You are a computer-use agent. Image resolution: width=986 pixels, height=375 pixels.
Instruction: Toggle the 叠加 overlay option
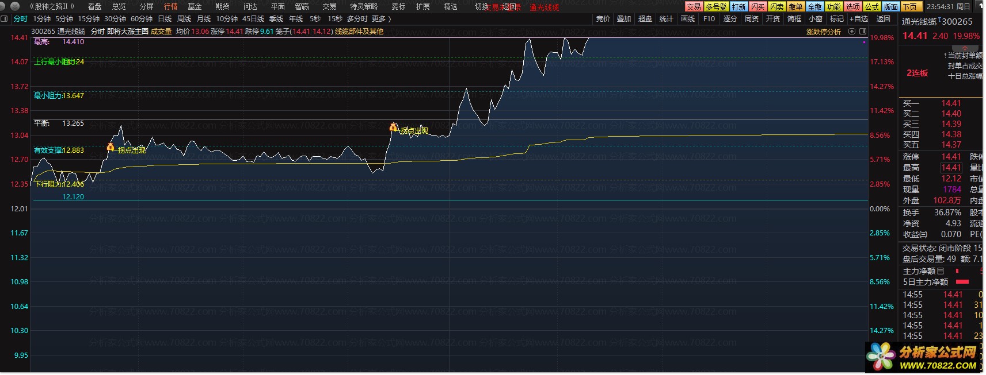click(624, 19)
